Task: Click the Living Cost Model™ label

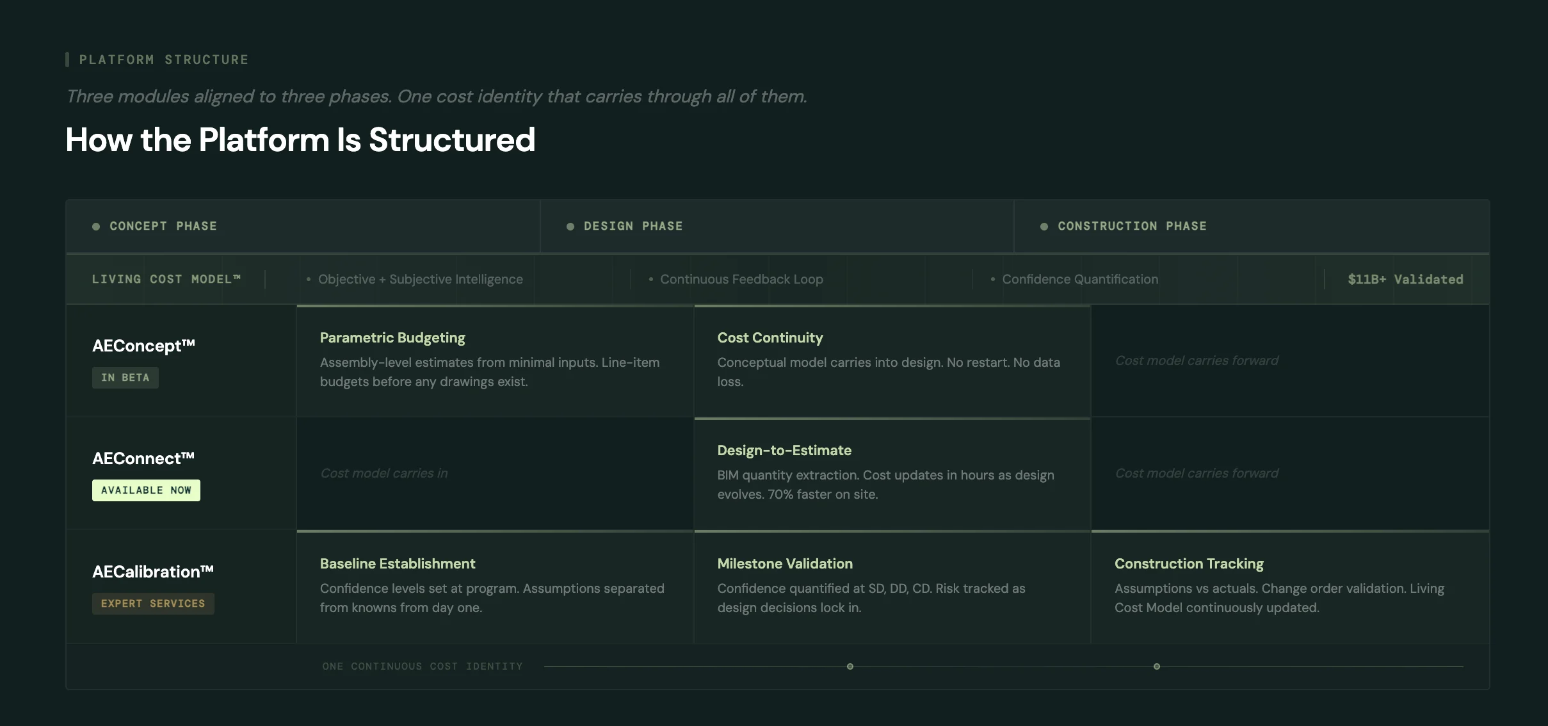Action: 166,279
